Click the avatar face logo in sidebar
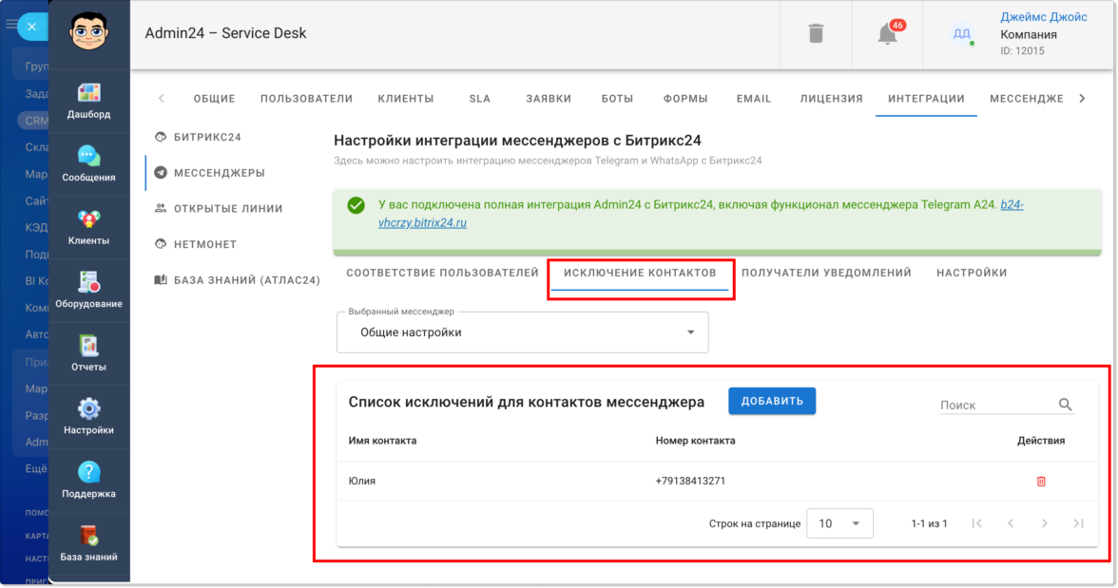Image resolution: width=1118 pixels, height=588 pixels. pos(89,32)
